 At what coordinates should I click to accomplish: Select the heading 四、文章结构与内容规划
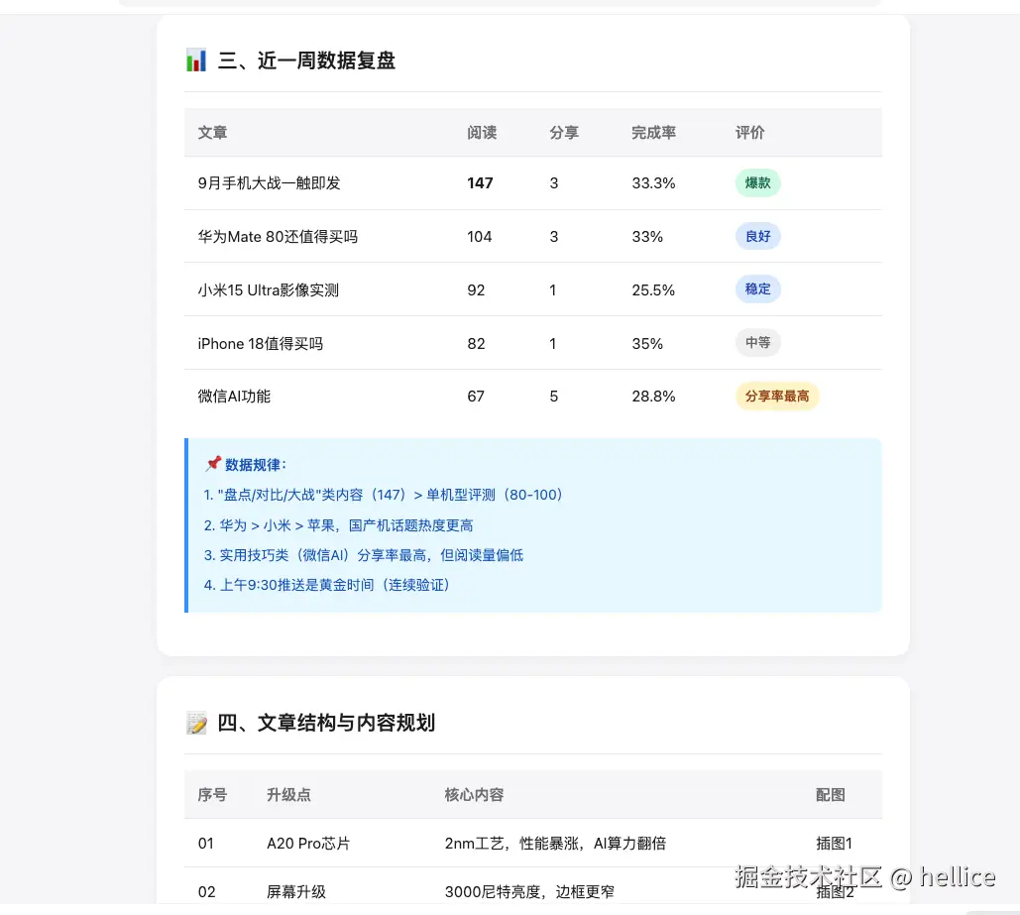pyautogui.click(x=326, y=723)
